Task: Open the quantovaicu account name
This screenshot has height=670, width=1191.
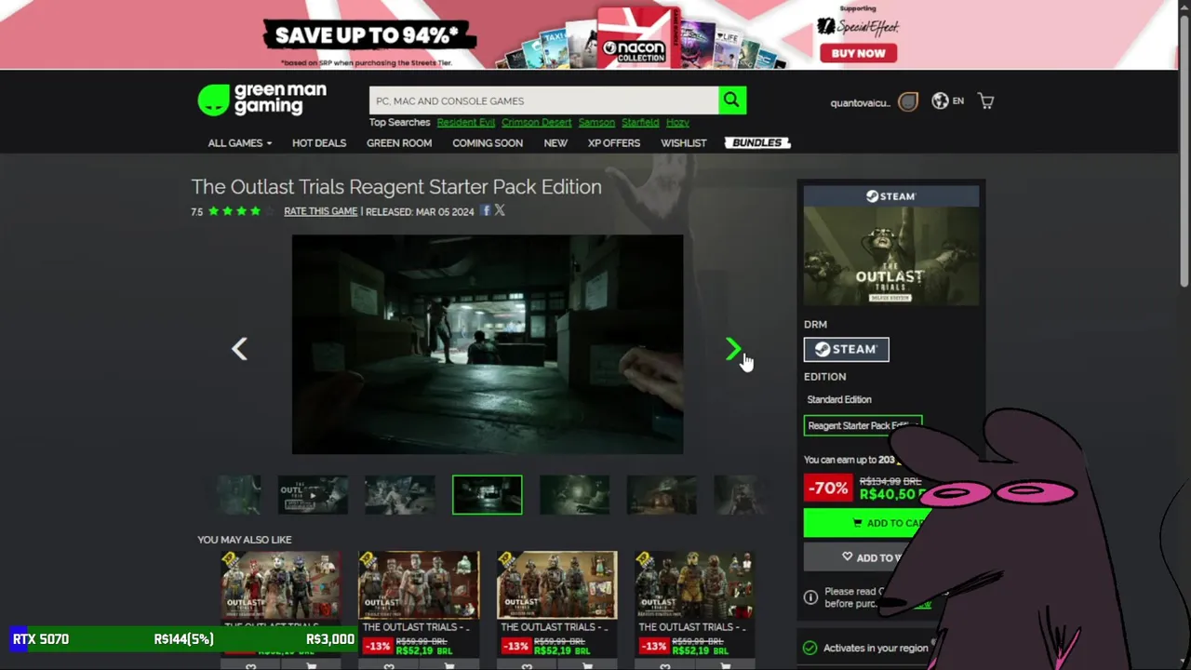Action: tap(860, 102)
